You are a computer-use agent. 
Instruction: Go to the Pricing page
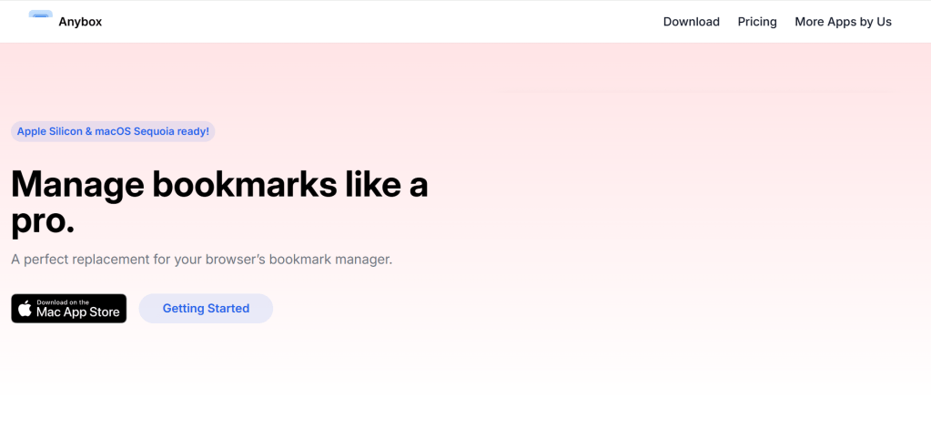coord(757,22)
